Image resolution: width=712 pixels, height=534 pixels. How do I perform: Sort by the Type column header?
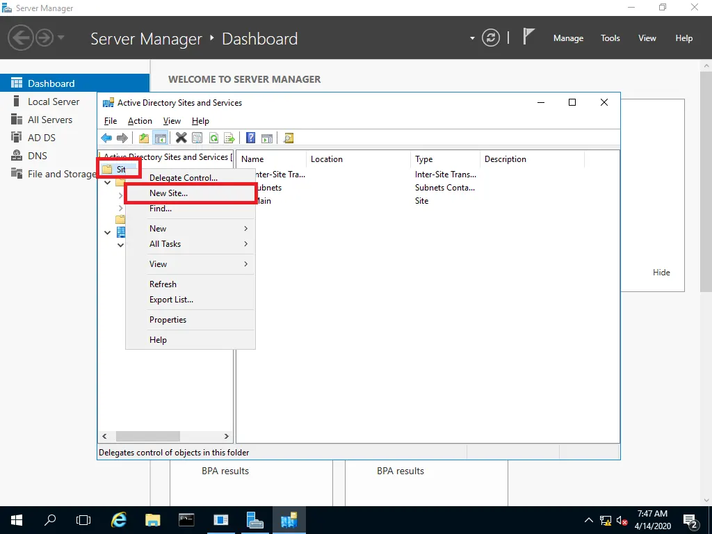[446, 159]
